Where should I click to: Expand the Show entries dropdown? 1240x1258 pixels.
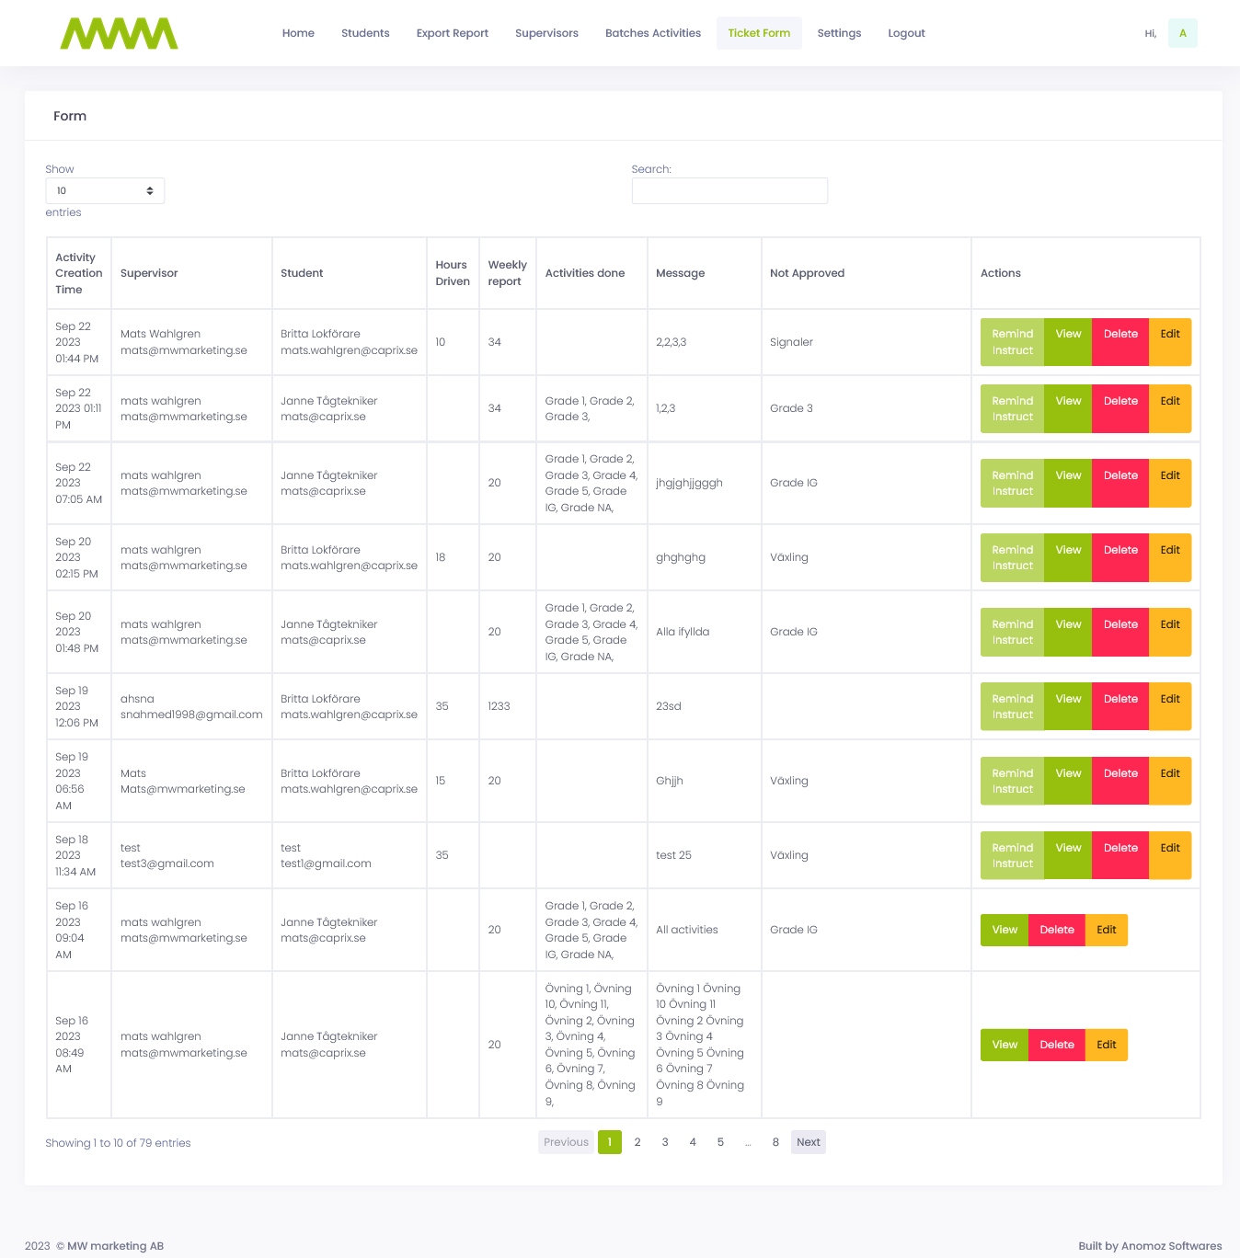[x=105, y=190]
